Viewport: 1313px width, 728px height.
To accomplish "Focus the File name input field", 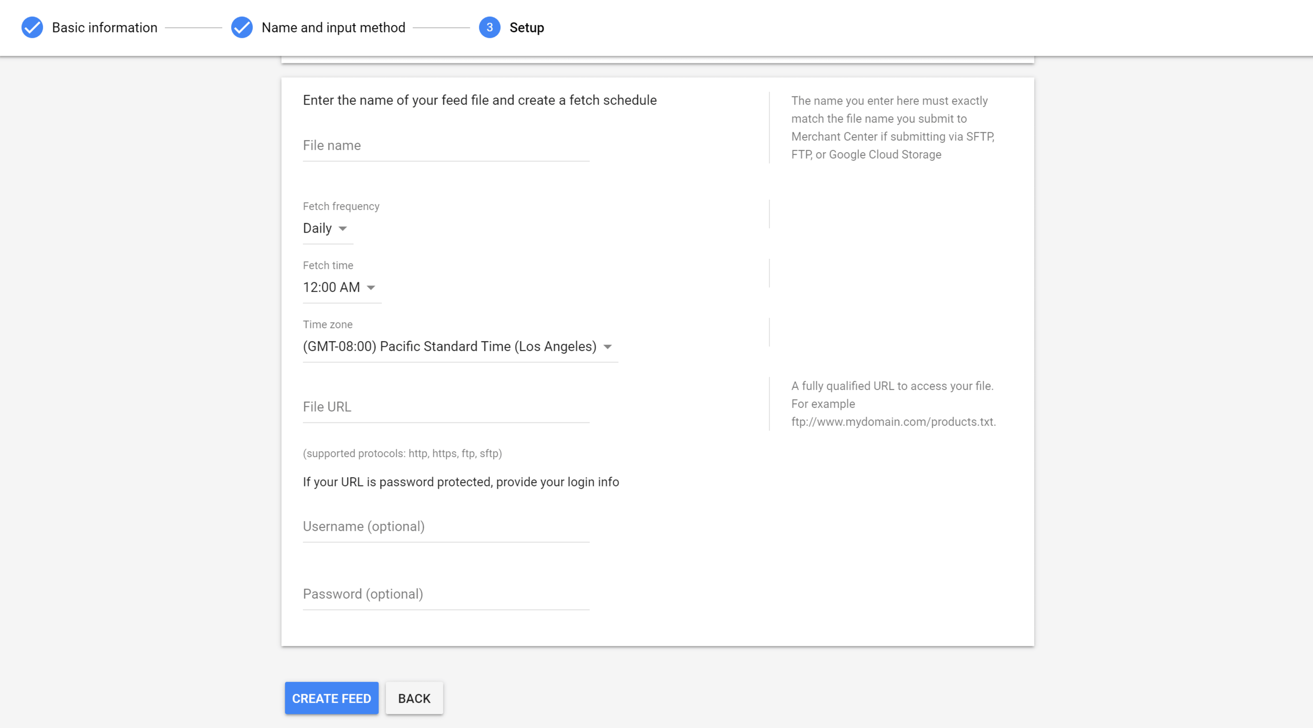I will click(445, 145).
